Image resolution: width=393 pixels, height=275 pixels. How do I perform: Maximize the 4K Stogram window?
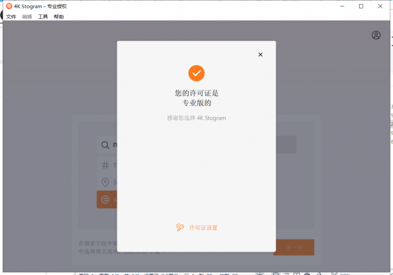(x=361, y=7)
